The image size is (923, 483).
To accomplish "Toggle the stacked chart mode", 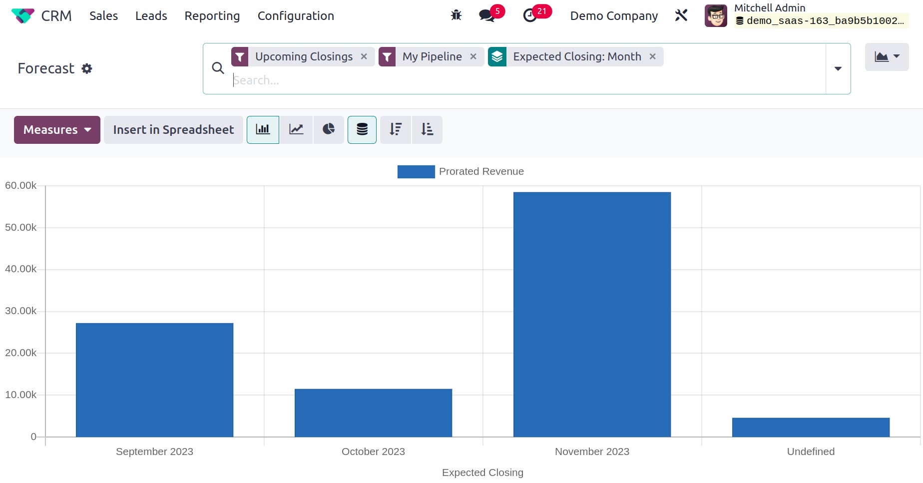I will 362,130.
